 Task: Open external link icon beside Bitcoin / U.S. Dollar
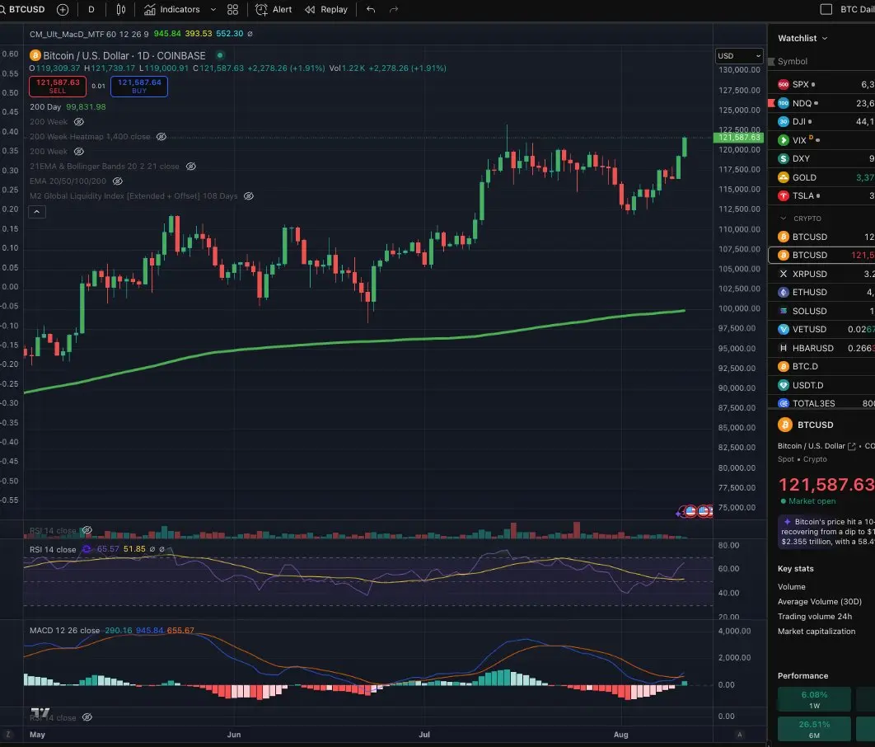(x=852, y=446)
